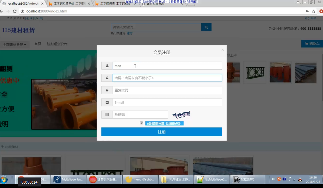
Task: Focus the 重复密码 field
Action: pyautogui.click(x=167, y=90)
